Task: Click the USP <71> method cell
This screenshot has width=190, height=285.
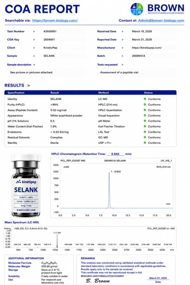Action: [x=105, y=143]
